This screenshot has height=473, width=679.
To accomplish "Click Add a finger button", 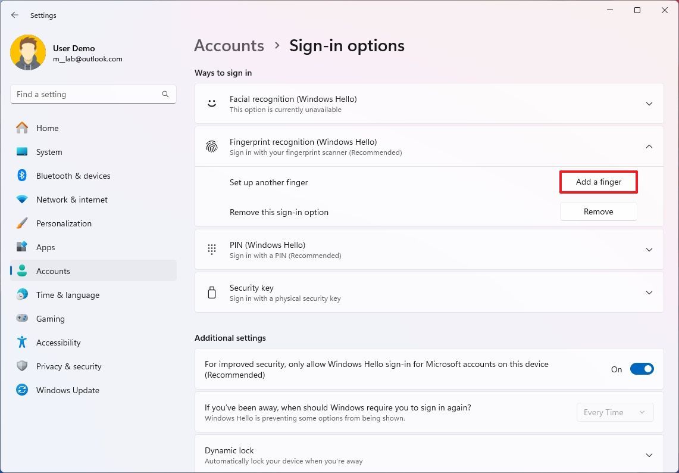I will (598, 182).
